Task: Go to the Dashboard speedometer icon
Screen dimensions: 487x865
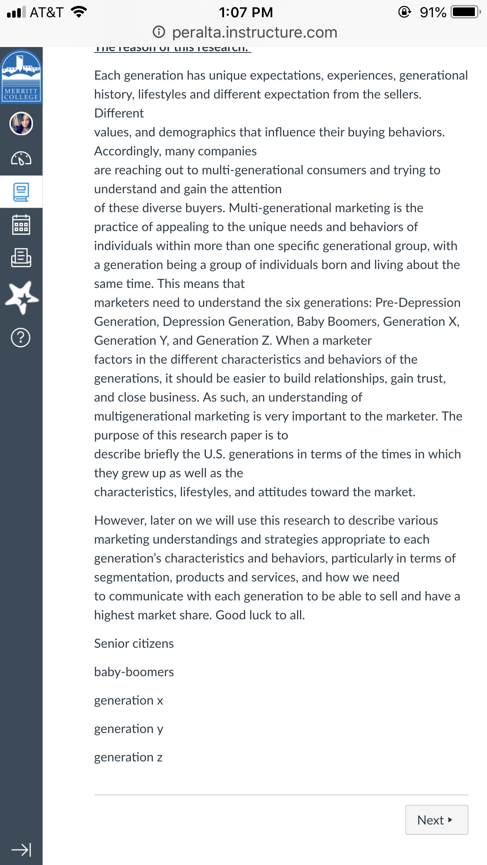Action: click(x=21, y=159)
